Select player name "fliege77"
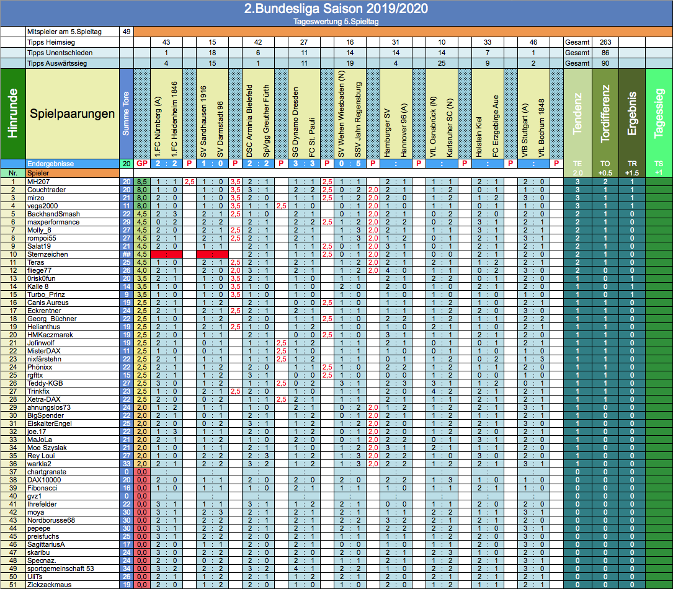 pos(39,271)
